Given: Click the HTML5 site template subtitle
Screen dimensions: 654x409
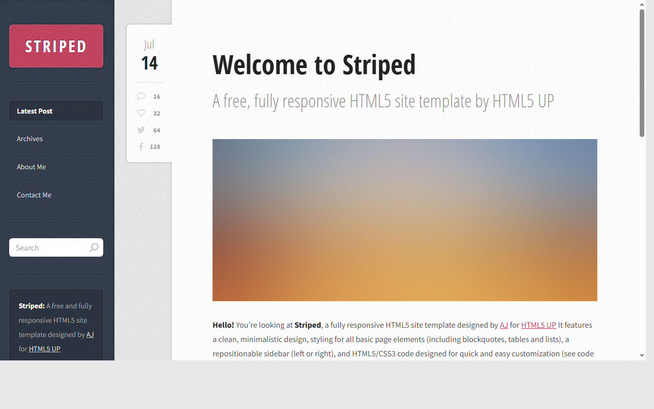Looking at the screenshot, I should pyautogui.click(x=383, y=101).
